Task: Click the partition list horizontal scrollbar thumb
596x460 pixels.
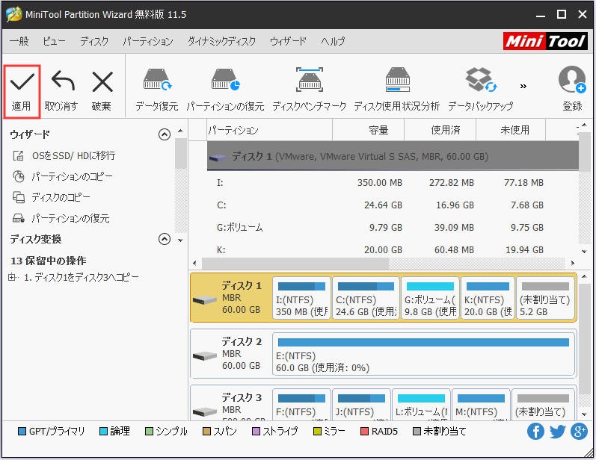Action: tap(295, 263)
